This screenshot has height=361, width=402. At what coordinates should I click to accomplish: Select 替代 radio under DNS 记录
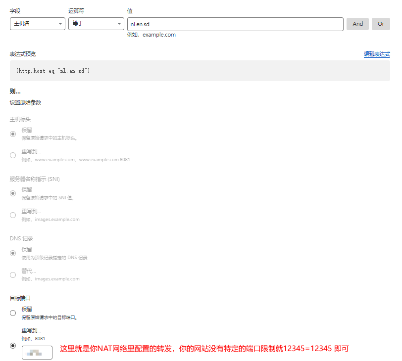[13, 275]
